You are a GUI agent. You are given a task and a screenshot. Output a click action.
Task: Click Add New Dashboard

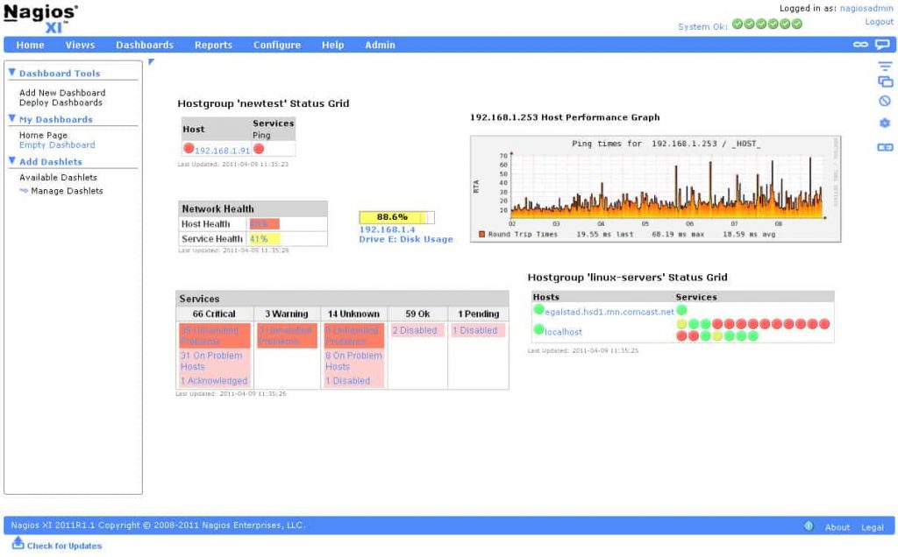coord(62,93)
